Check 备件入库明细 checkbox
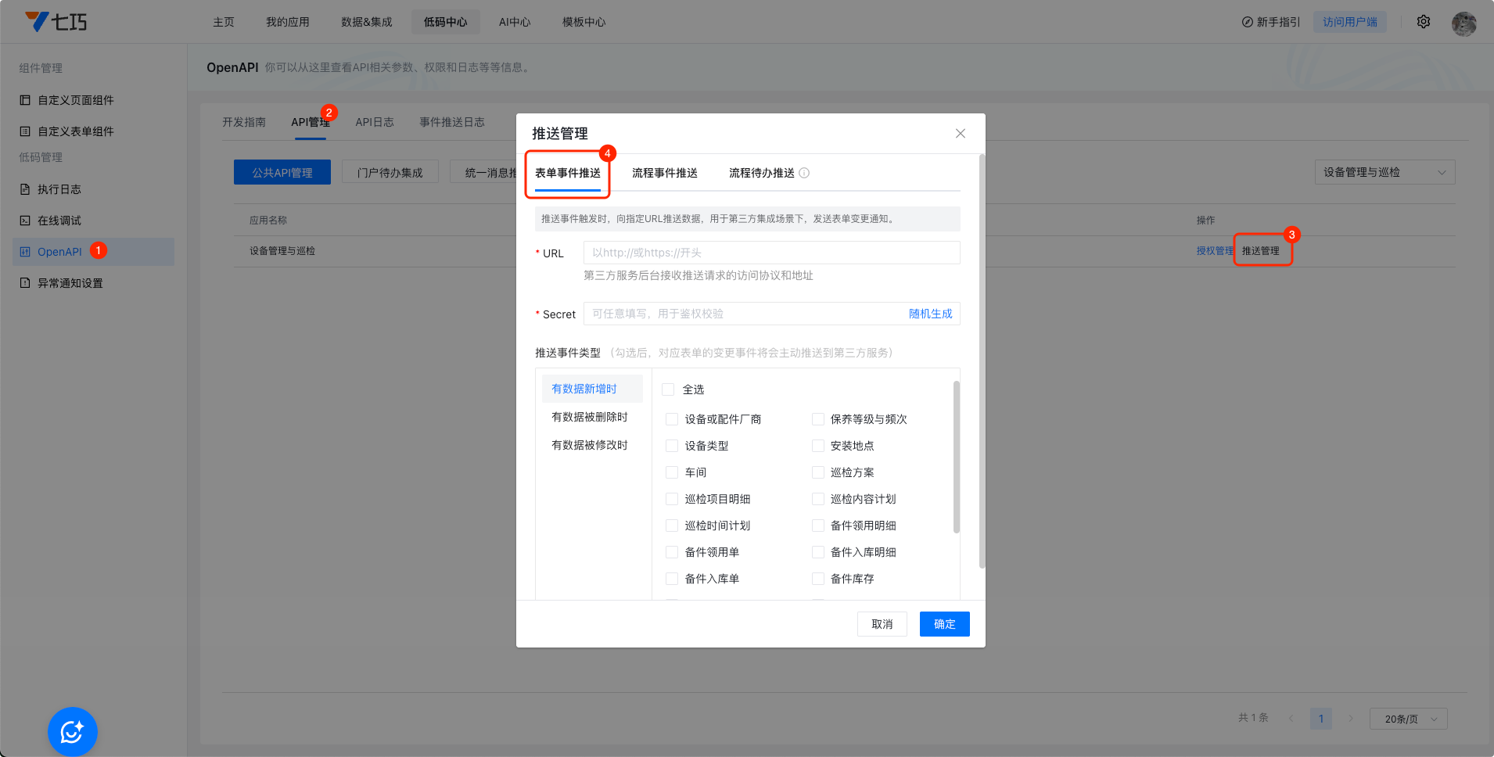The width and height of the screenshot is (1494, 757). point(818,552)
